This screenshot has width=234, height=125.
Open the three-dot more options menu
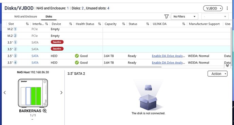click(x=227, y=8)
